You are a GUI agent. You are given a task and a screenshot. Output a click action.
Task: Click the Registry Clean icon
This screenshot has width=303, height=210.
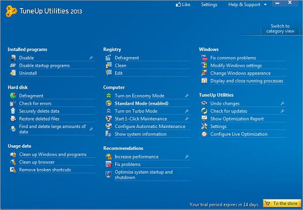[109, 65]
